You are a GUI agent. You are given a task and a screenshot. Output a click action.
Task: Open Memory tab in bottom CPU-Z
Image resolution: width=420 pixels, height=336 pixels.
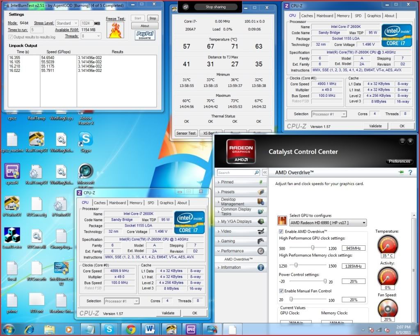tap(136, 203)
